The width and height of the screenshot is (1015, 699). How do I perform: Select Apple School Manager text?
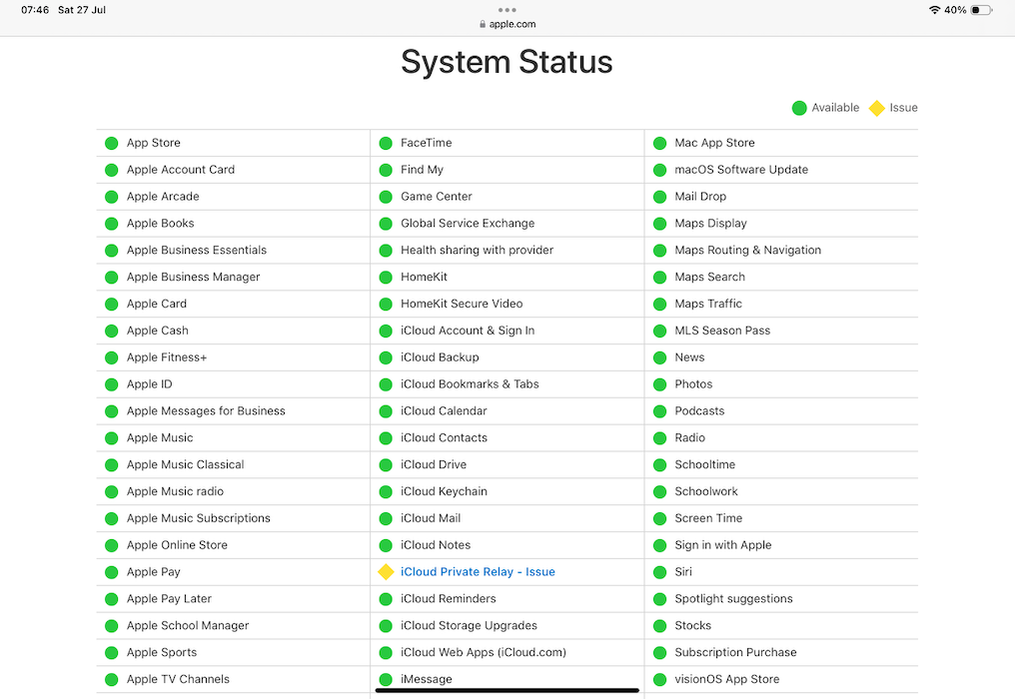[x=188, y=626]
